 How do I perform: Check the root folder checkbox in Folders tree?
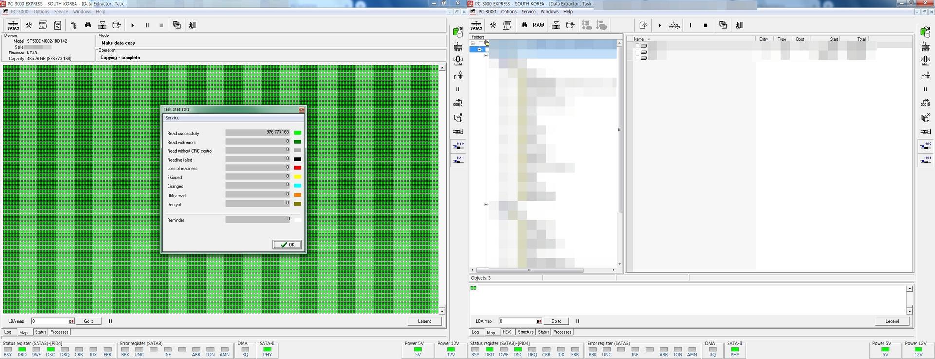point(480,43)
